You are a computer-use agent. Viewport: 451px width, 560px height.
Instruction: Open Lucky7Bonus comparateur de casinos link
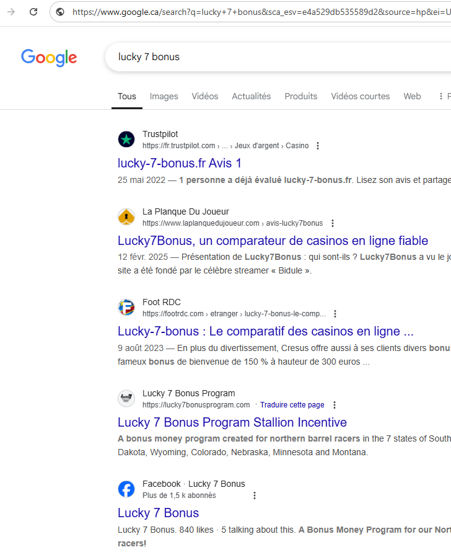(273, 241)
